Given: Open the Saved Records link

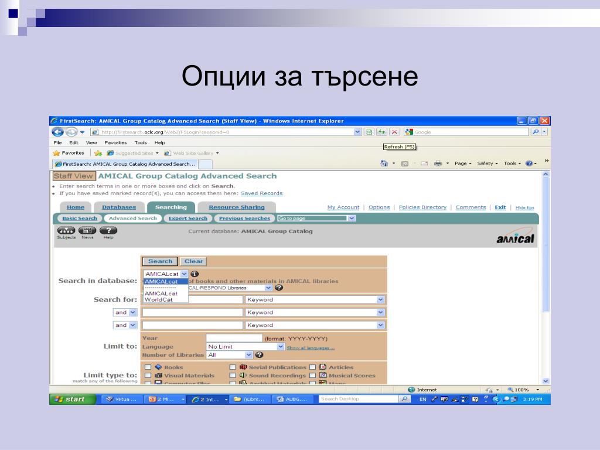Looking at the screenshot, I should click(261, 193).
